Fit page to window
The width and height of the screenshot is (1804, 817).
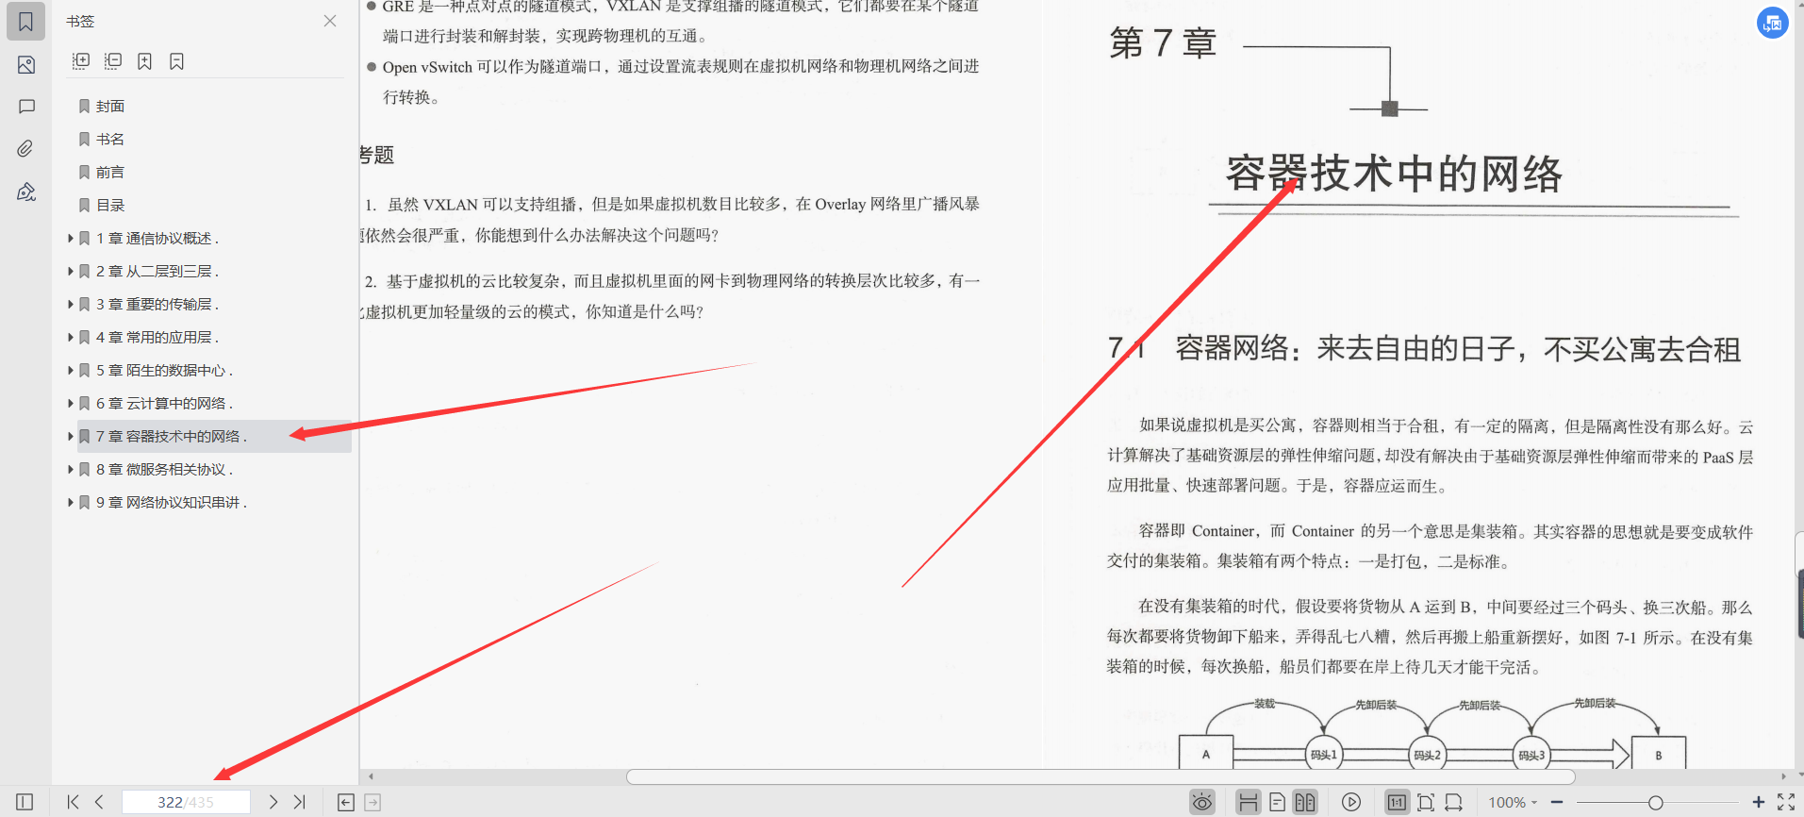point(1426,803)
